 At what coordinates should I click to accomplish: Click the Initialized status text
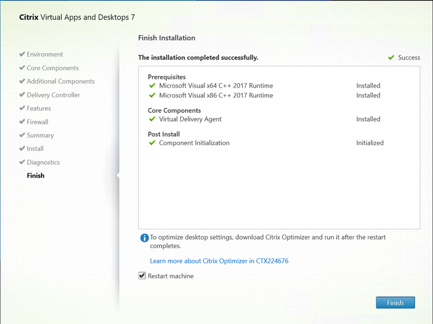pyautogui.click(x=369, y=143)
